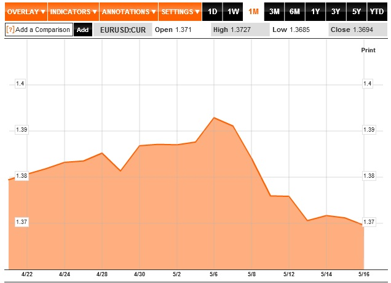
Task: Click the Add a Comparison field
Action: tap(43, 30)
